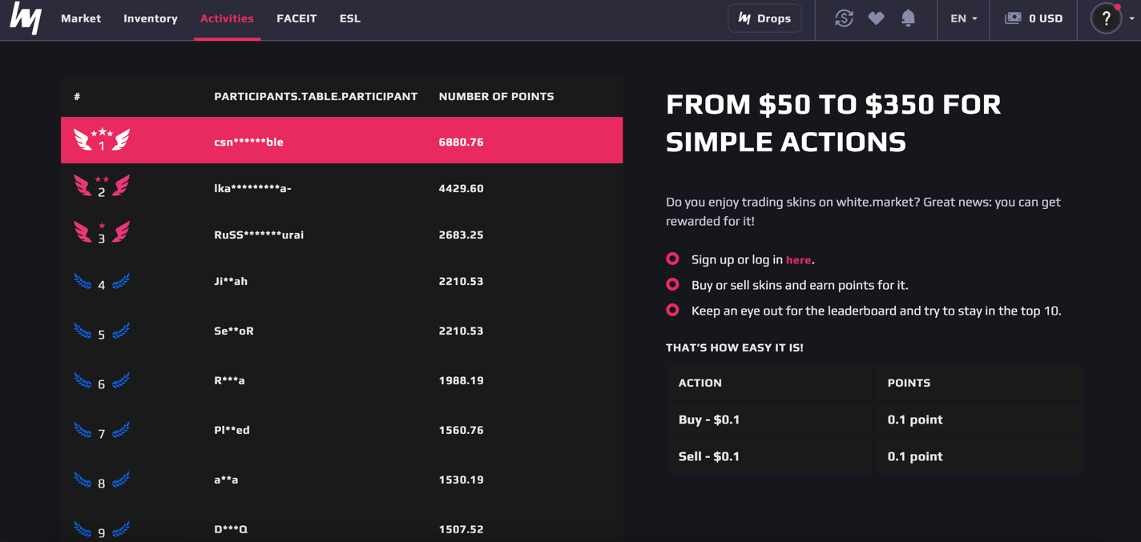Open the trade exchange arrows icon
Viewport: 1141px width, 542px height.
click(844, 18)
